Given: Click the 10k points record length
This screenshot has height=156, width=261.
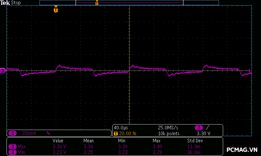Looking at the screenshot, I should 169,134.
